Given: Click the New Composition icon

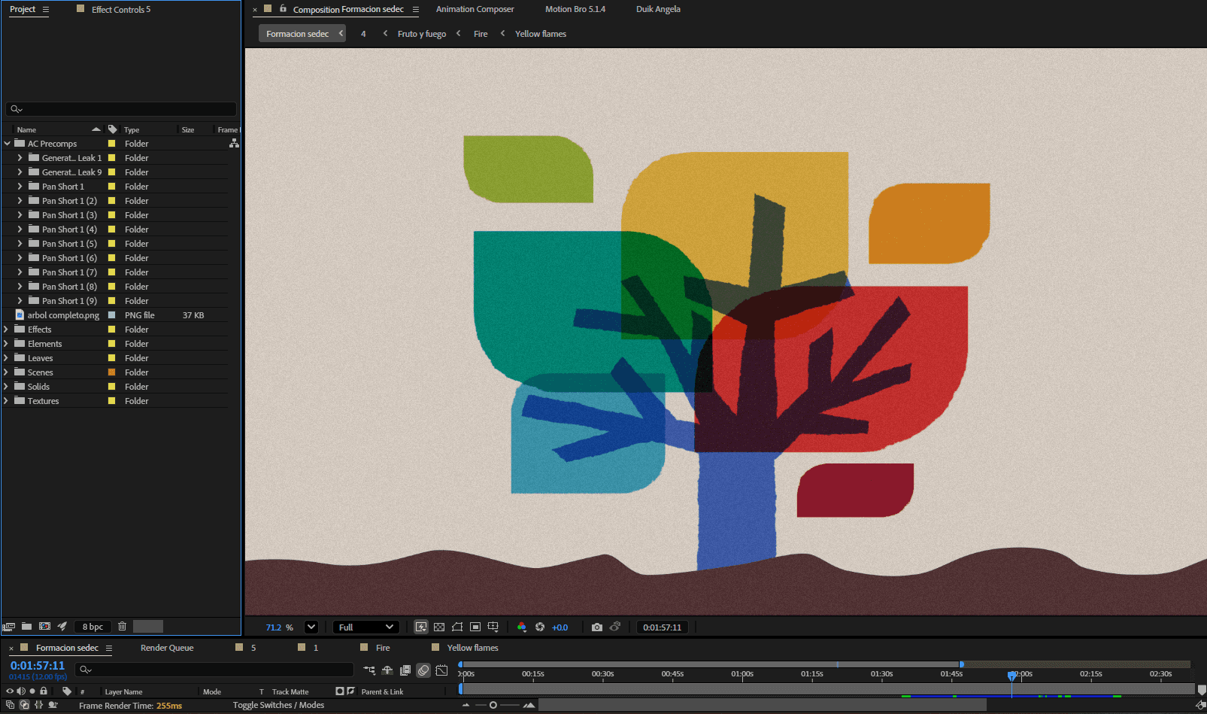Looking at the screenshot, I should [x=45, y=626].
